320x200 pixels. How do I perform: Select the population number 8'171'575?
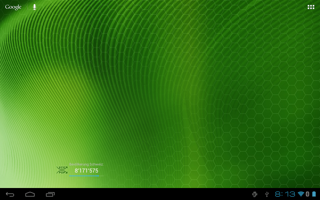click(x=86, y=171)
